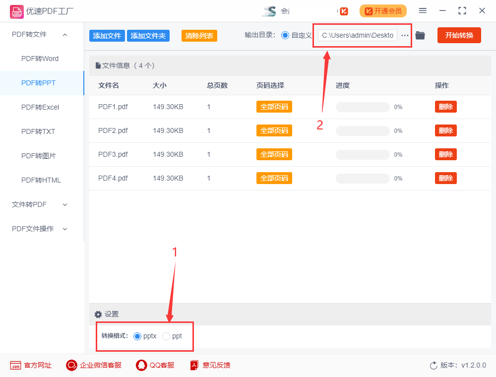Click the 开始转换 button
This screenshot has width=496, height=377.
tap(459, 35)
